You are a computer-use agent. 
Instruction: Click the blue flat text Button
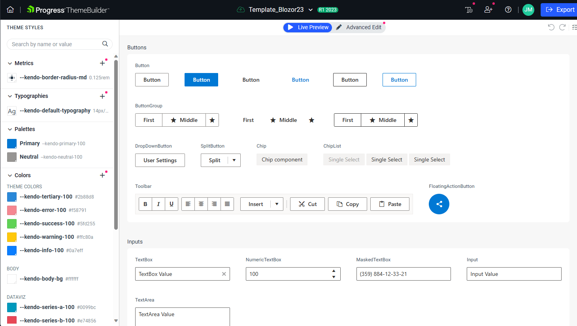point(300,80)
